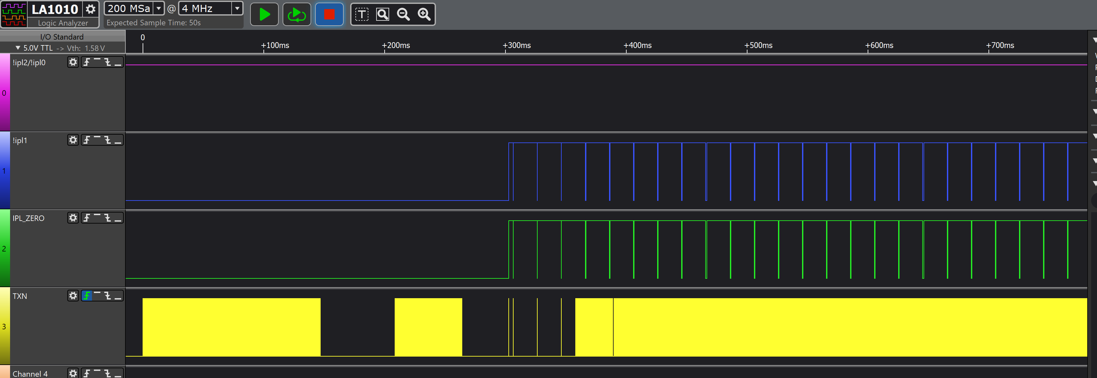Set rising edge trigger on Channel 4
Viewport: 1097px width, 378px height.
coord(87,373)
